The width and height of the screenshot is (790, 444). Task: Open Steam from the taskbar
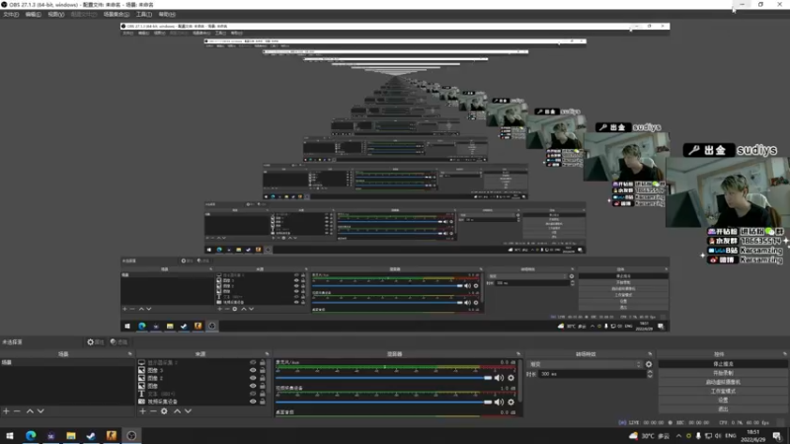91,435
